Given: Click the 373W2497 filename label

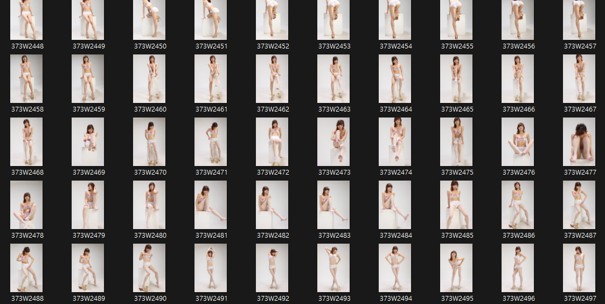Looking at the screenshot, I should point(580,299).
